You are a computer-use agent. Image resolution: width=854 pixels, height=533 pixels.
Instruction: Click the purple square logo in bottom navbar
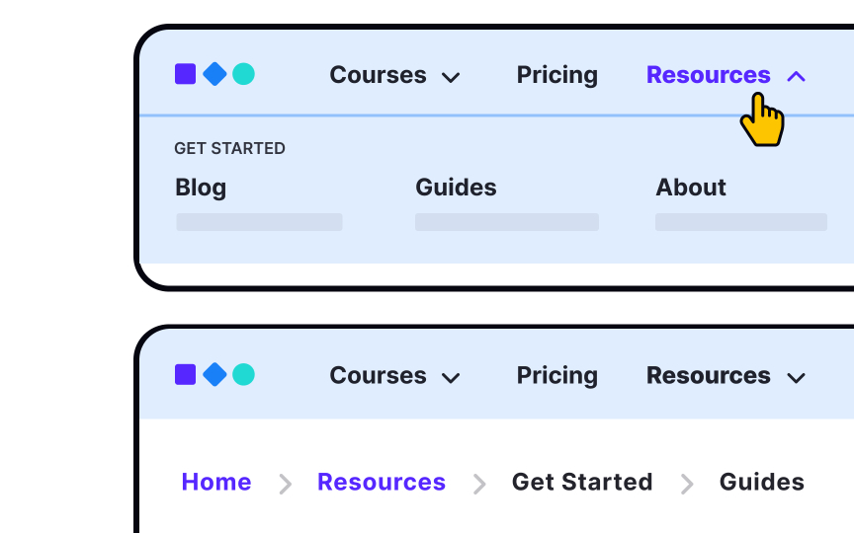(185, 375)
